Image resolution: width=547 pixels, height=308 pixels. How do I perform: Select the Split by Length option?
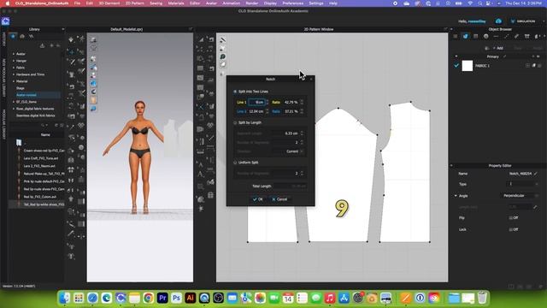tap(235, 123)
